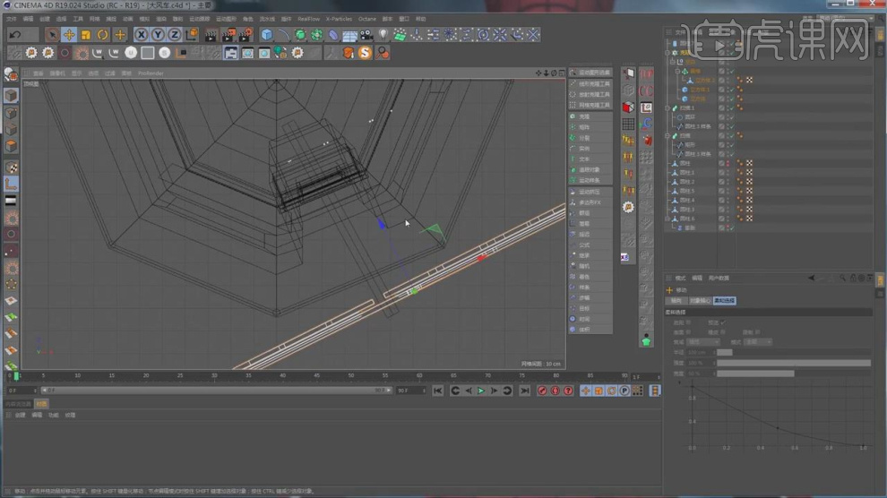The height and width of the screenshot is (498, 887).
Task: Select the Move tool in top toolbar
Action: 69,35
